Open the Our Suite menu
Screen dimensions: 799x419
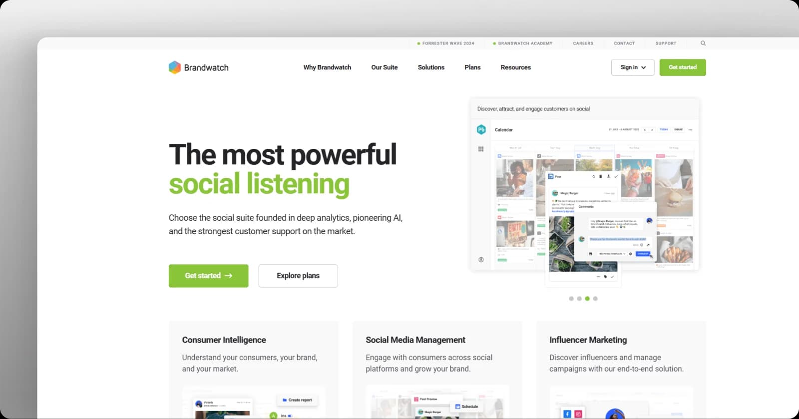[385, 67]
